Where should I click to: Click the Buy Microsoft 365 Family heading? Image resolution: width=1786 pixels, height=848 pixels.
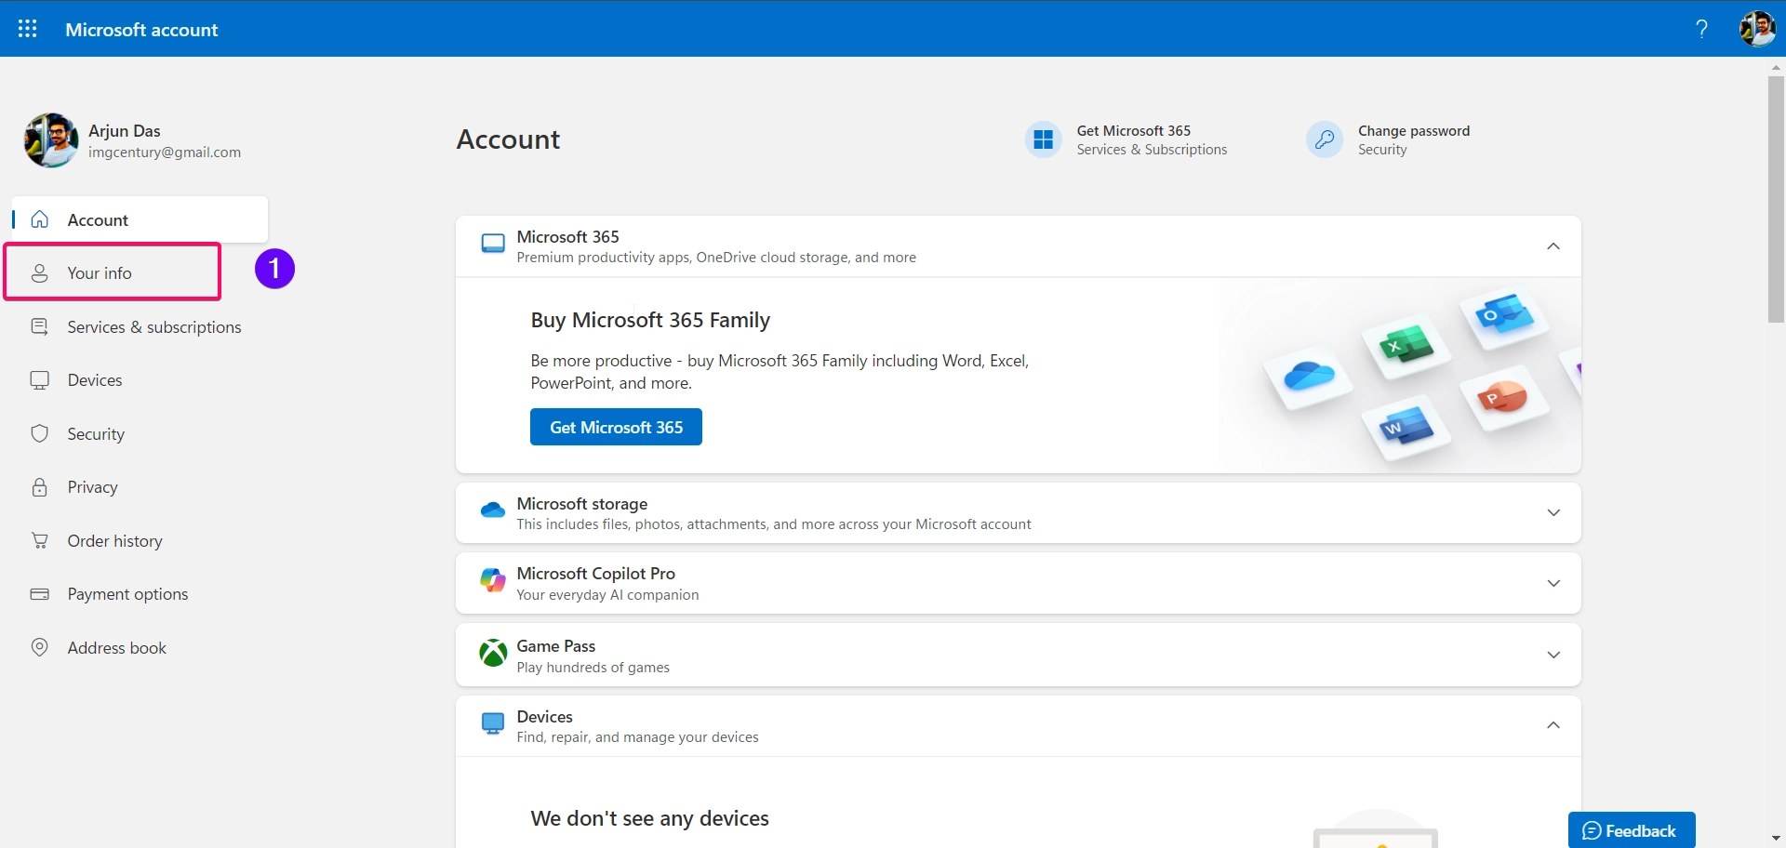coord(650,320)
